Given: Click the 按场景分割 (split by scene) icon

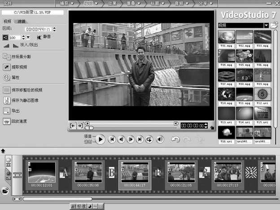Looking at the screenshot, I should 7,57.
